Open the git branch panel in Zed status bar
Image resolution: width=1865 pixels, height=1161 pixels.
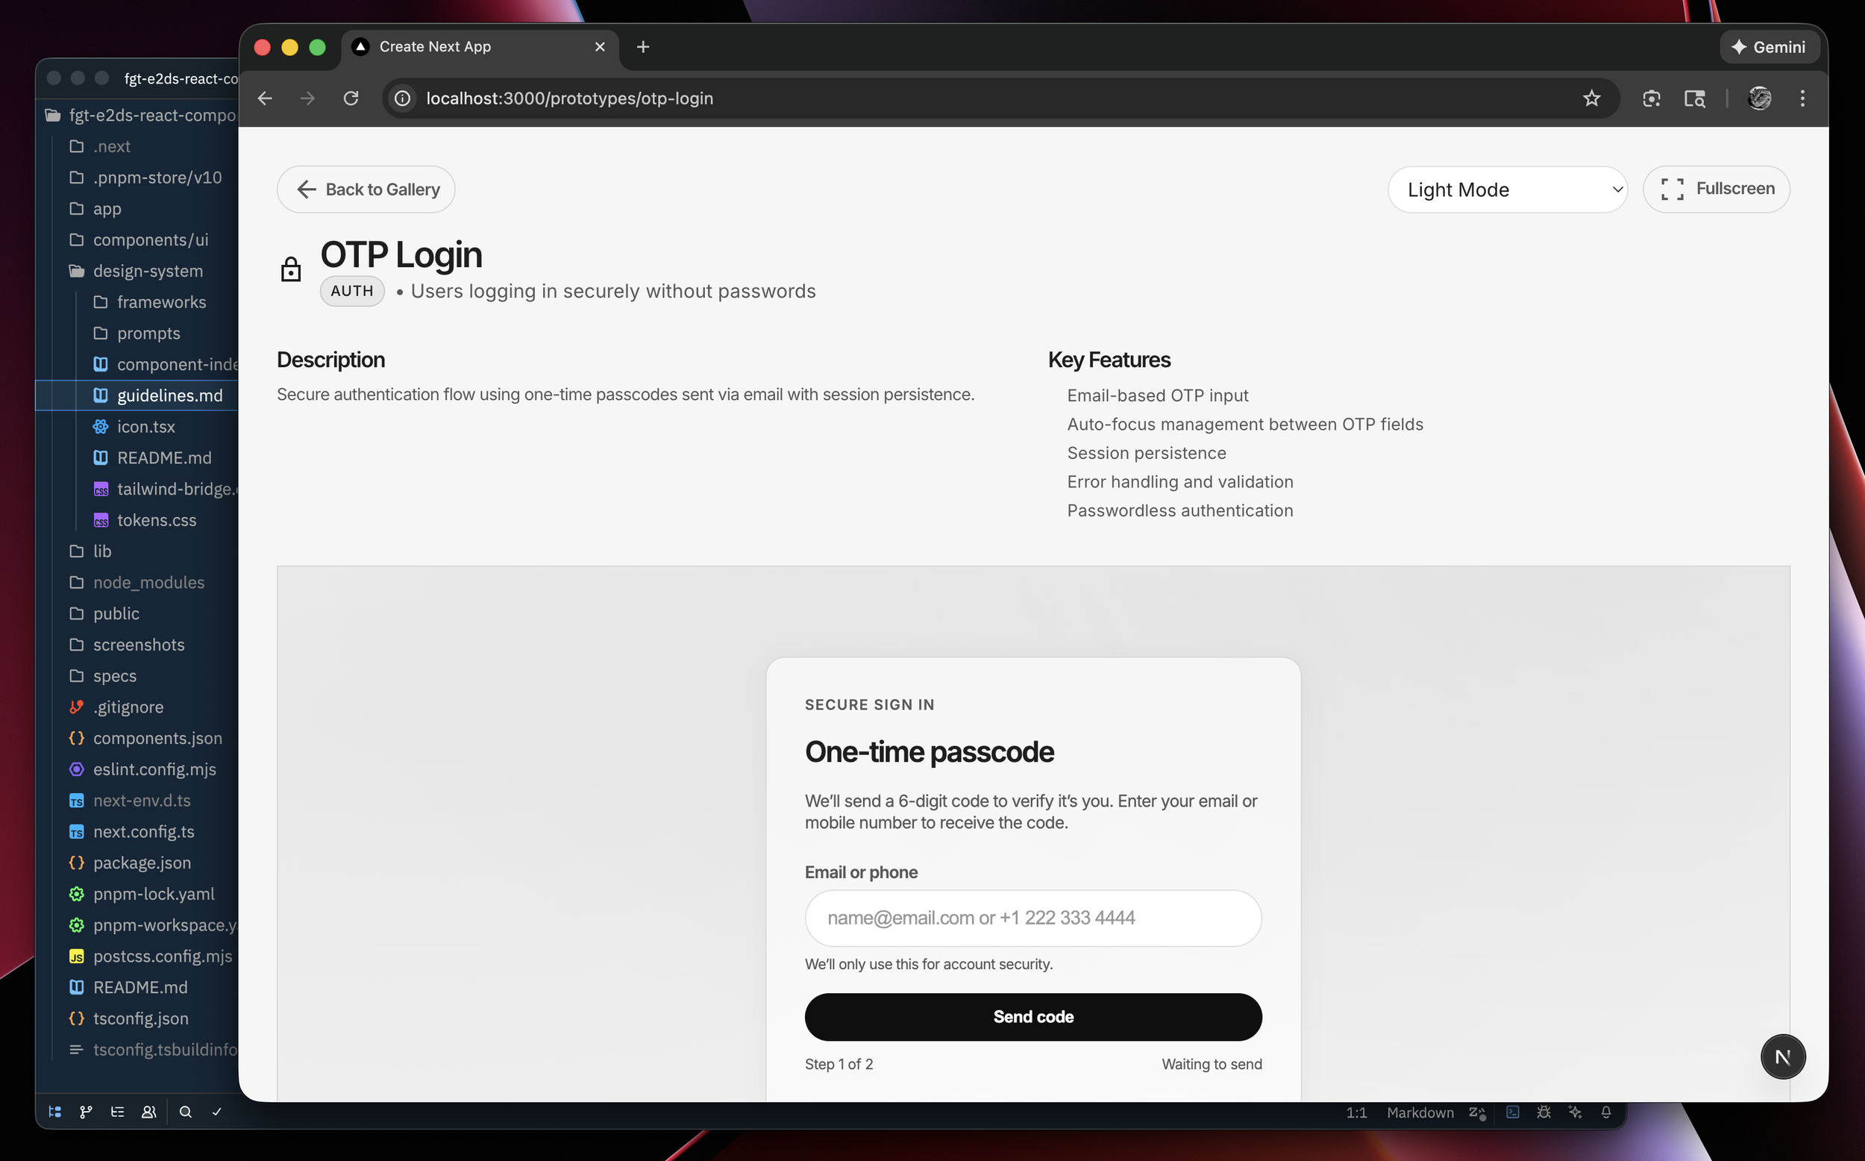pos(86,1112)
